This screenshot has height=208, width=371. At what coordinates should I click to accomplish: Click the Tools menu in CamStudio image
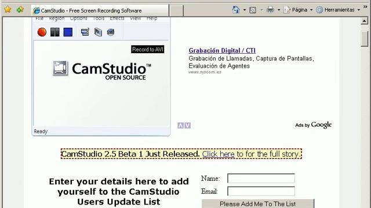tap(99, 18)
